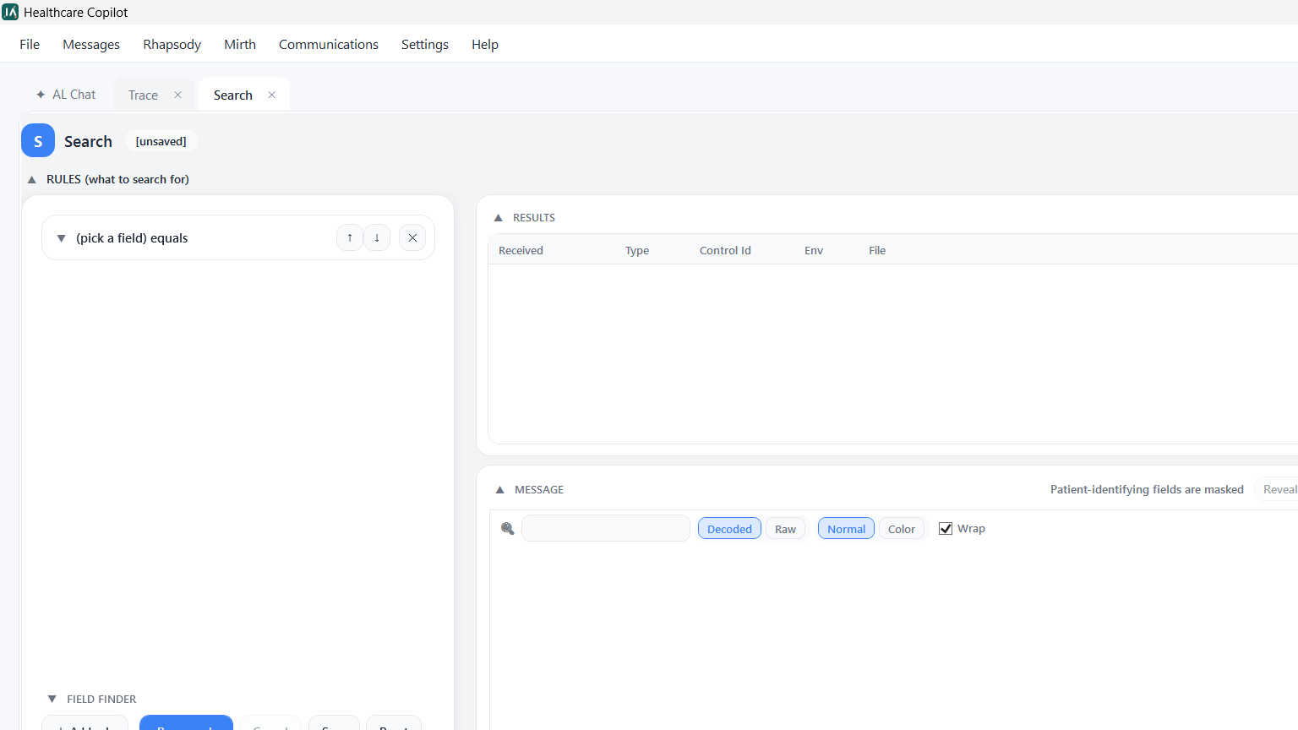Open the Messages menu
This screenshot has width=1298, height=730.
click(91, 44)
